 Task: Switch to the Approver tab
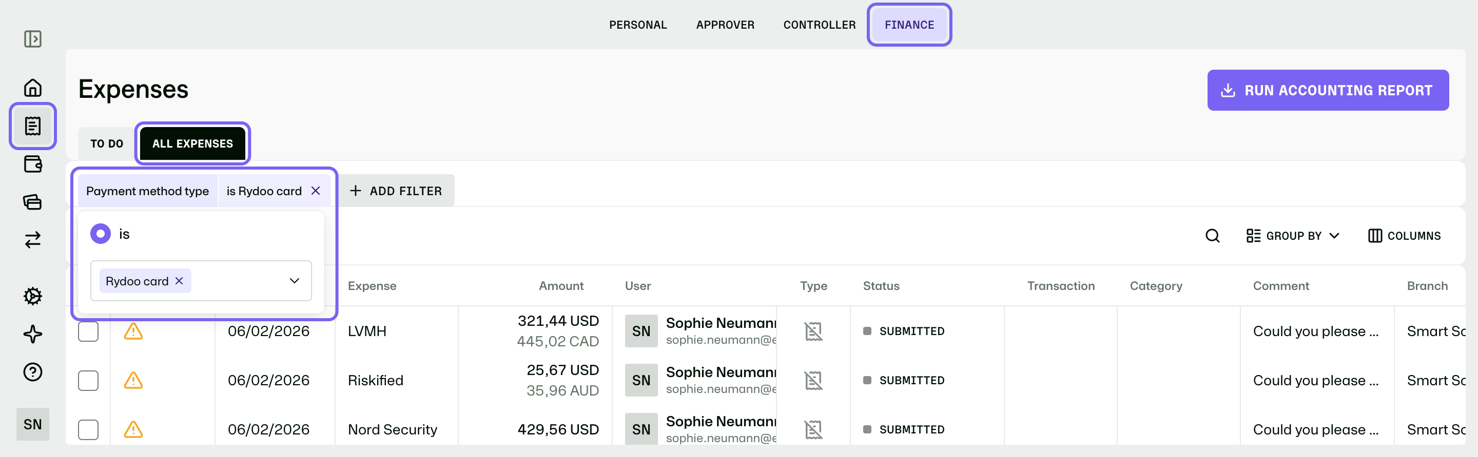coord(725,25)
